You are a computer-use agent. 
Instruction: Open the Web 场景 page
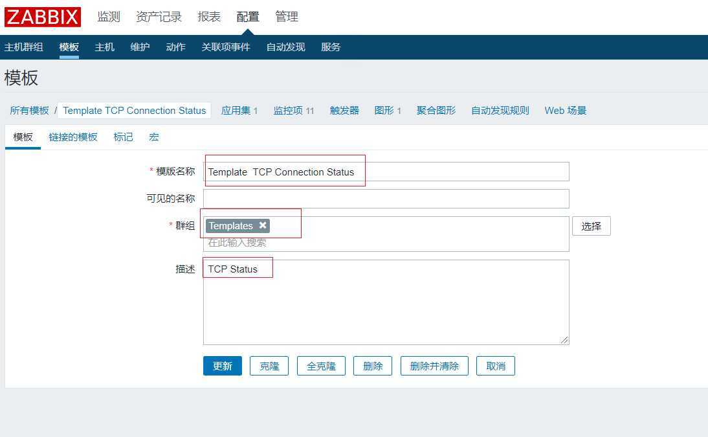pyautogui.click(x=564, y=110)
